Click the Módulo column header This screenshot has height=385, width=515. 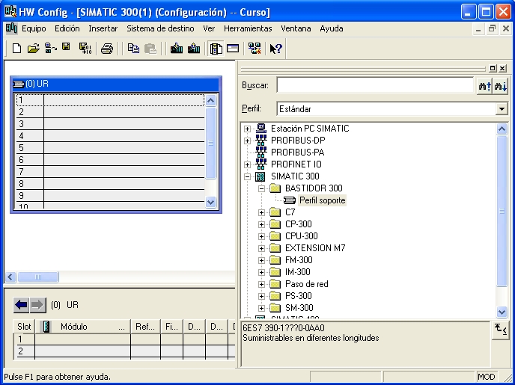[83, 327]
